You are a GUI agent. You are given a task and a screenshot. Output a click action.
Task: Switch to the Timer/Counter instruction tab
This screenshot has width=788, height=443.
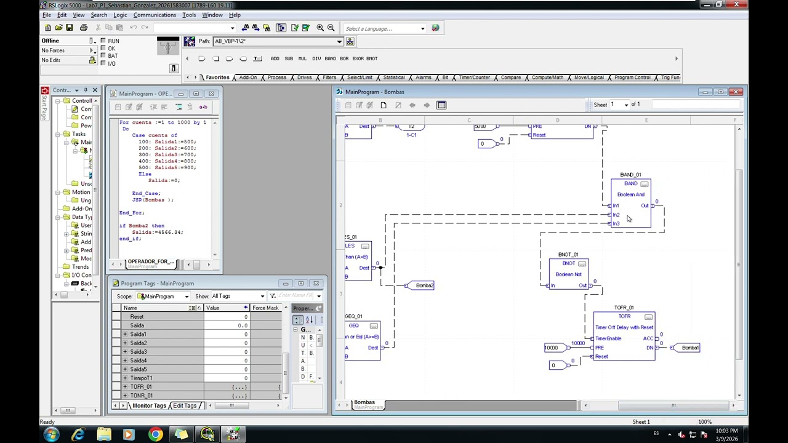click(x=474, y=78)
